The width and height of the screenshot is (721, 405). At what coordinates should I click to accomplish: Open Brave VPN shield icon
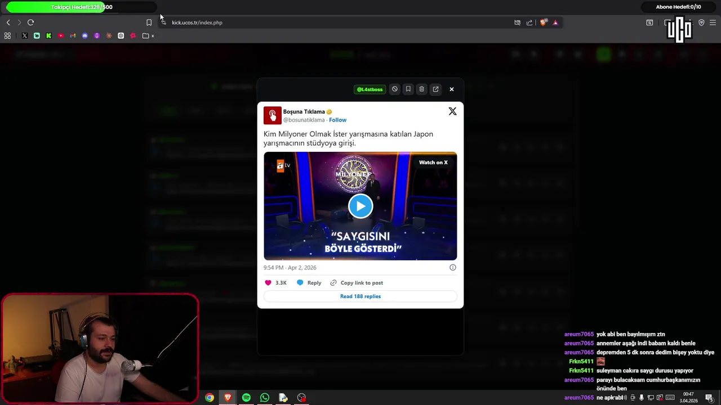pyautogui.click(x=701, y=22)
